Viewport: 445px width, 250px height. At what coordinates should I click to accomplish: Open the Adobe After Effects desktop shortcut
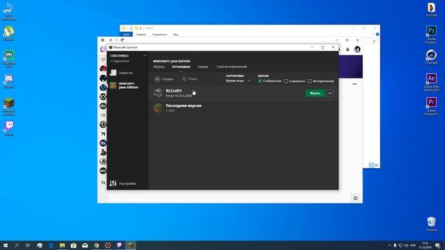click(x=431, y=82)
